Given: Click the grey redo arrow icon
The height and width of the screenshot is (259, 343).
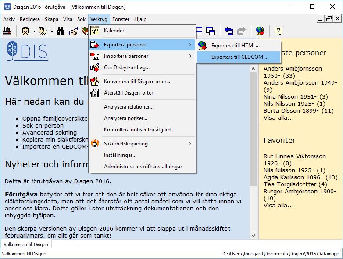Looking at the screenshot, I should (x=242, y=31).
